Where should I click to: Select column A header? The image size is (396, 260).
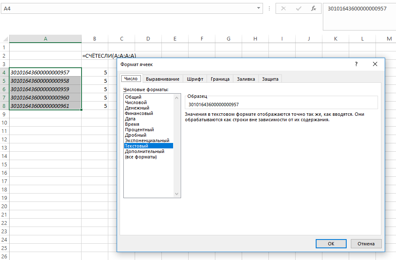(x=46, y=38)
